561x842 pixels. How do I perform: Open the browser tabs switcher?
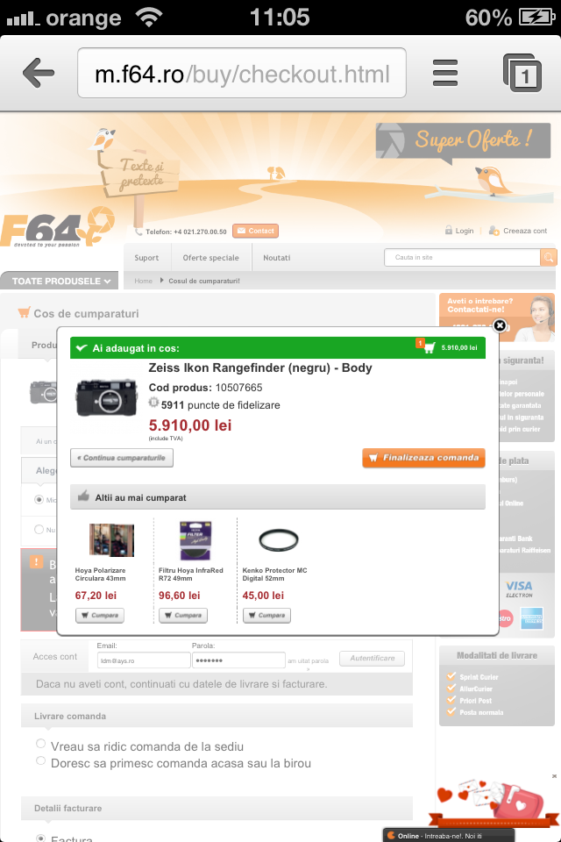522,73
